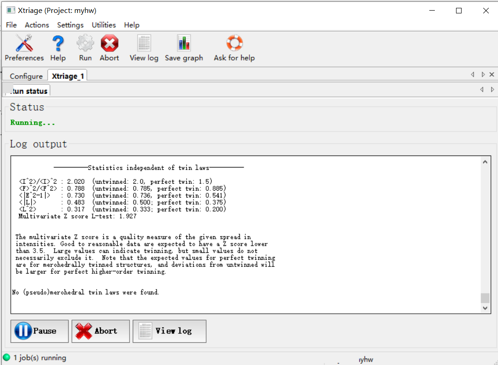
Task: Select the Xtriage_1 tab
Action: click(x=68, y=76)
